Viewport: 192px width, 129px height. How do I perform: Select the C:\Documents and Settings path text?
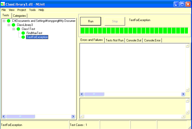(x=44, y=21)
